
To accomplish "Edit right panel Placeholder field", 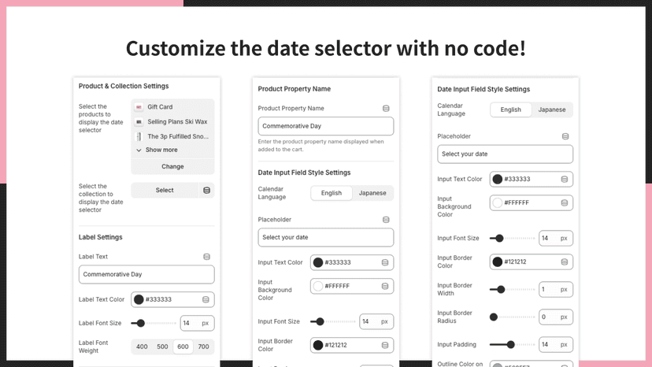I will (505, 154).
